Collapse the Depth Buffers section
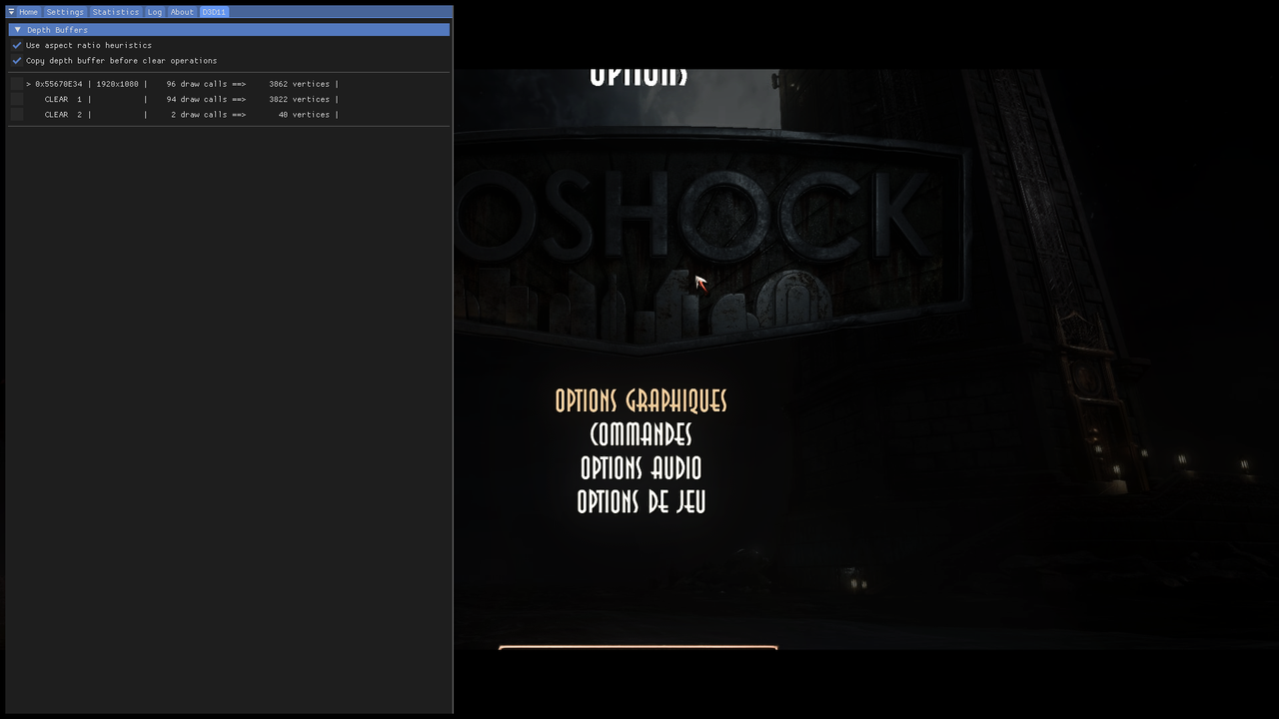This screenshot has height=719, width=1279. (17, 29)
